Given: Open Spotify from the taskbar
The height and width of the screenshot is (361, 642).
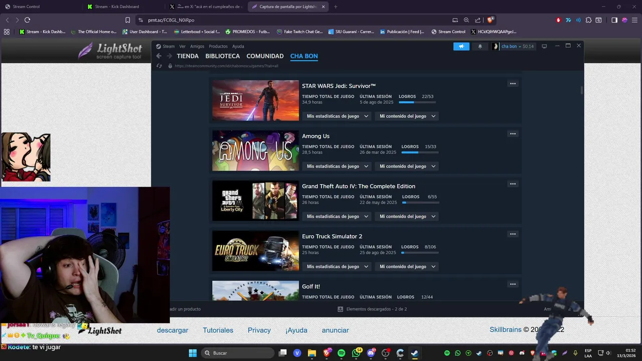Looking at the screenshot, I should click(x=342, y=353).
